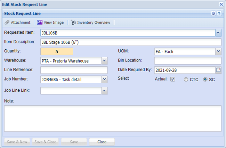Toggle the Actual checkbox
Screen dimensions: 226x148
click(173, 79)
